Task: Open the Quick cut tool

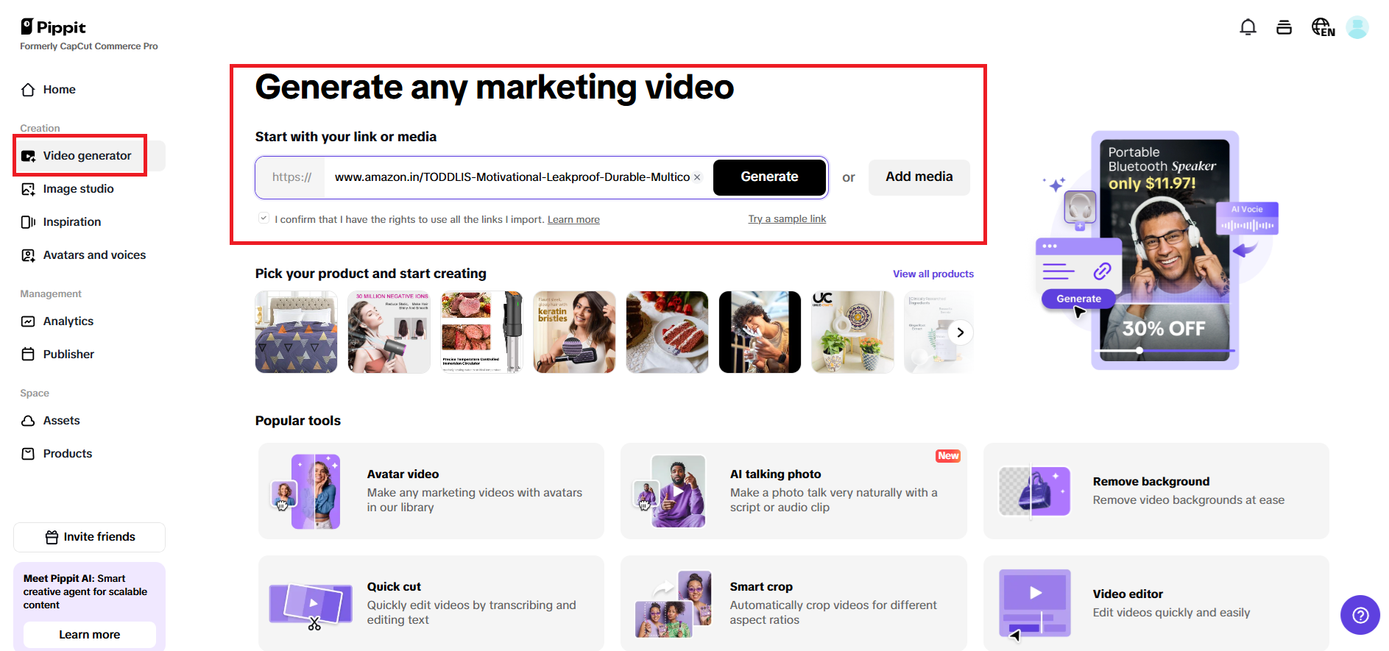Action: pos(431,603)
